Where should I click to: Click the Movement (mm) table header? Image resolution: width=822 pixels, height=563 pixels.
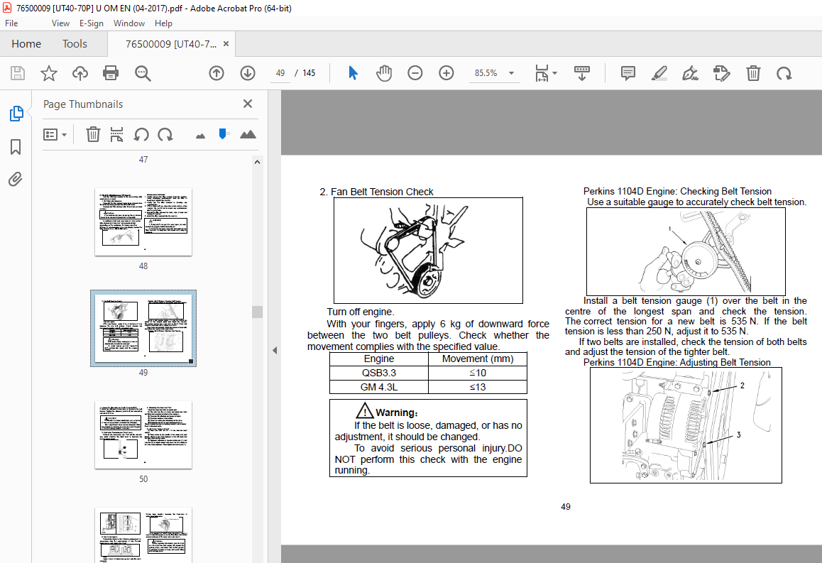tap(478, 359)
